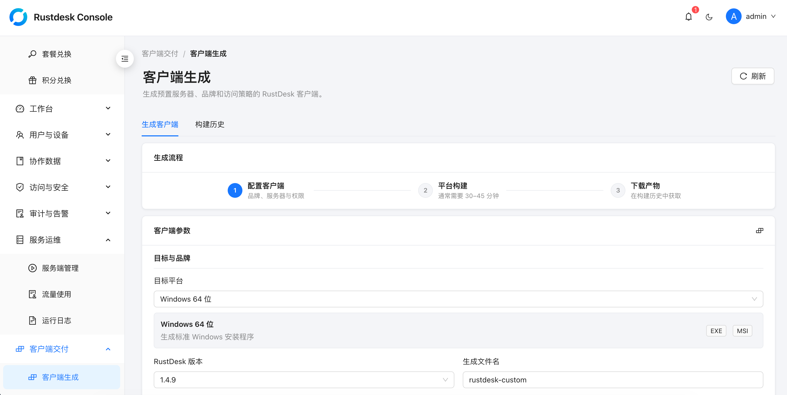The width and height of the screenshot is (787, 395).
Task: Click the Windows 64 位 platform card
Action: [458, 330]
